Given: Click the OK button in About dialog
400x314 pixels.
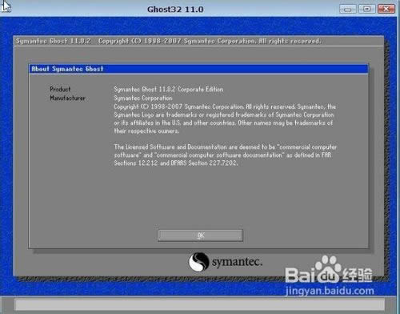Looking at the screenshot, I should (x=200, y=235).
